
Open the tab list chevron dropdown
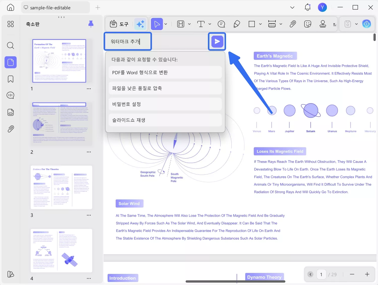[x=292, y=8]
